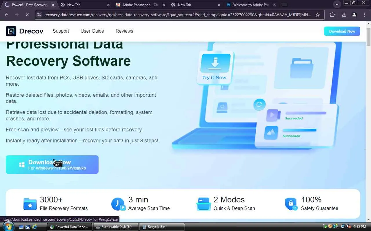This screenshot has width=371, height=231.
Task: Open the browser profile icon
Action: pyautogui.click(x=354, y=15)
